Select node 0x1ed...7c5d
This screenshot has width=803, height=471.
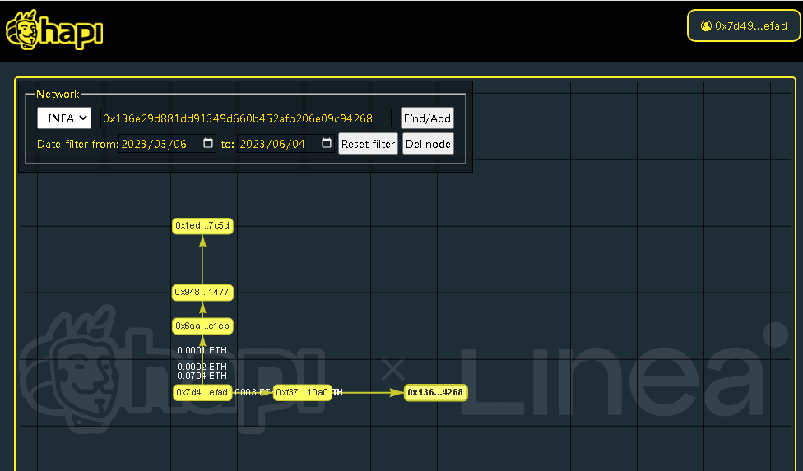tap(202, 225)
